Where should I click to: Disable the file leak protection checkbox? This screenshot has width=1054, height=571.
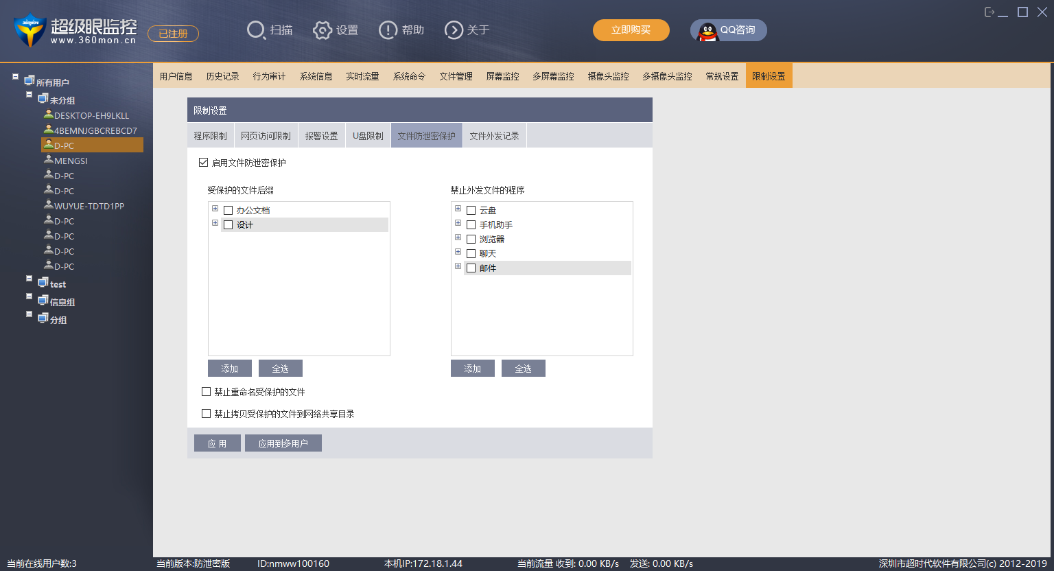click(x=203, y=163)
